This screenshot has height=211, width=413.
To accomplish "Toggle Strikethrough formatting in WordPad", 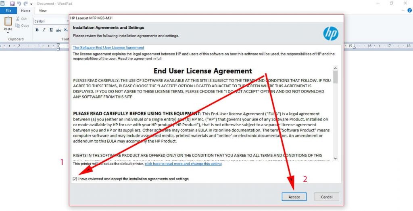I will pyautogui.click(x=58, y=30).
